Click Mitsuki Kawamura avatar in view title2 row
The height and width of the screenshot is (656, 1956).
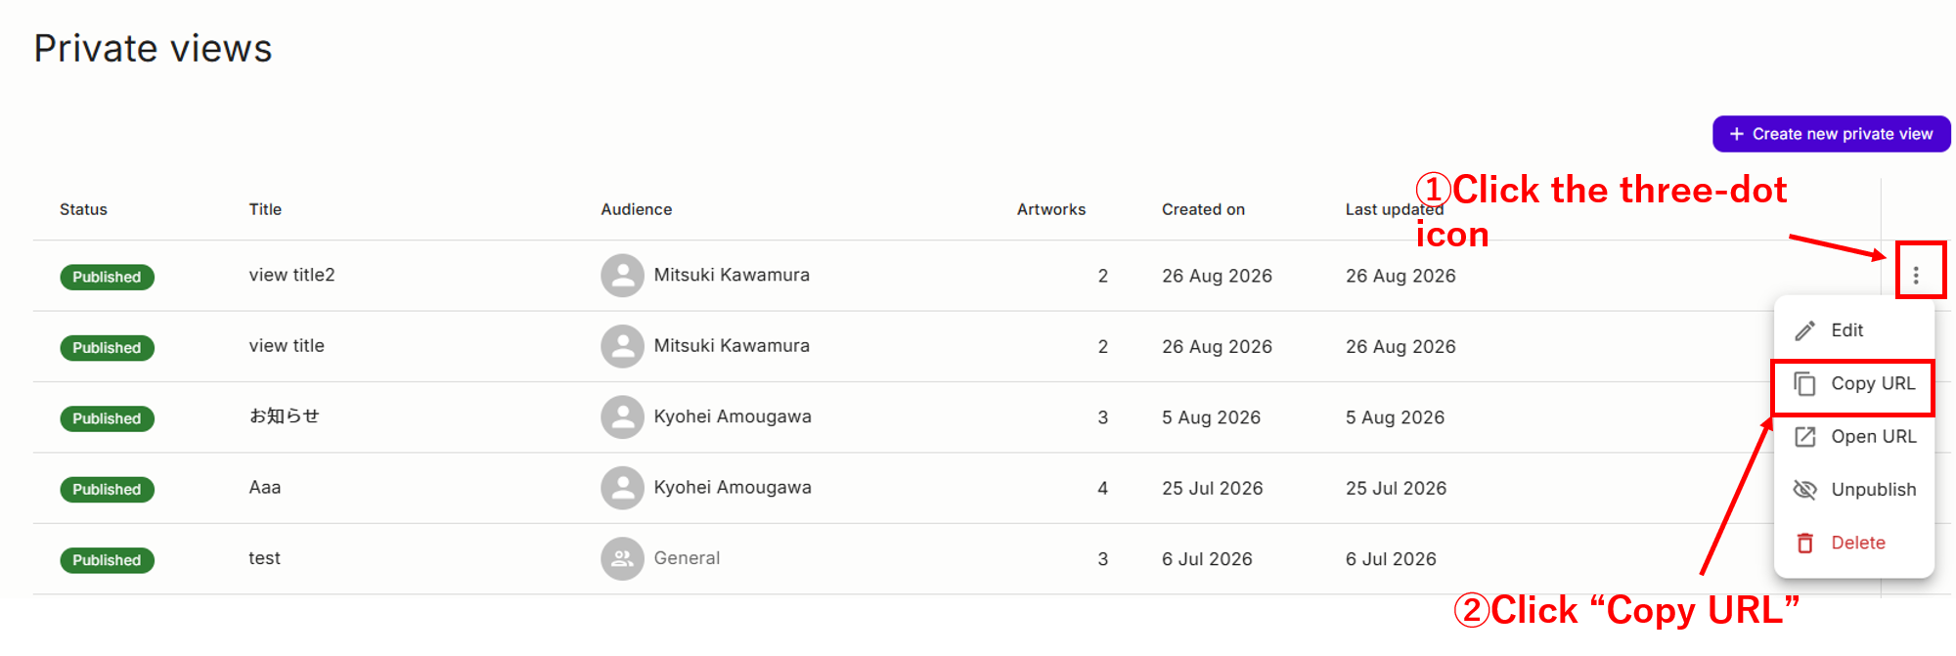(x=622, y=276)
